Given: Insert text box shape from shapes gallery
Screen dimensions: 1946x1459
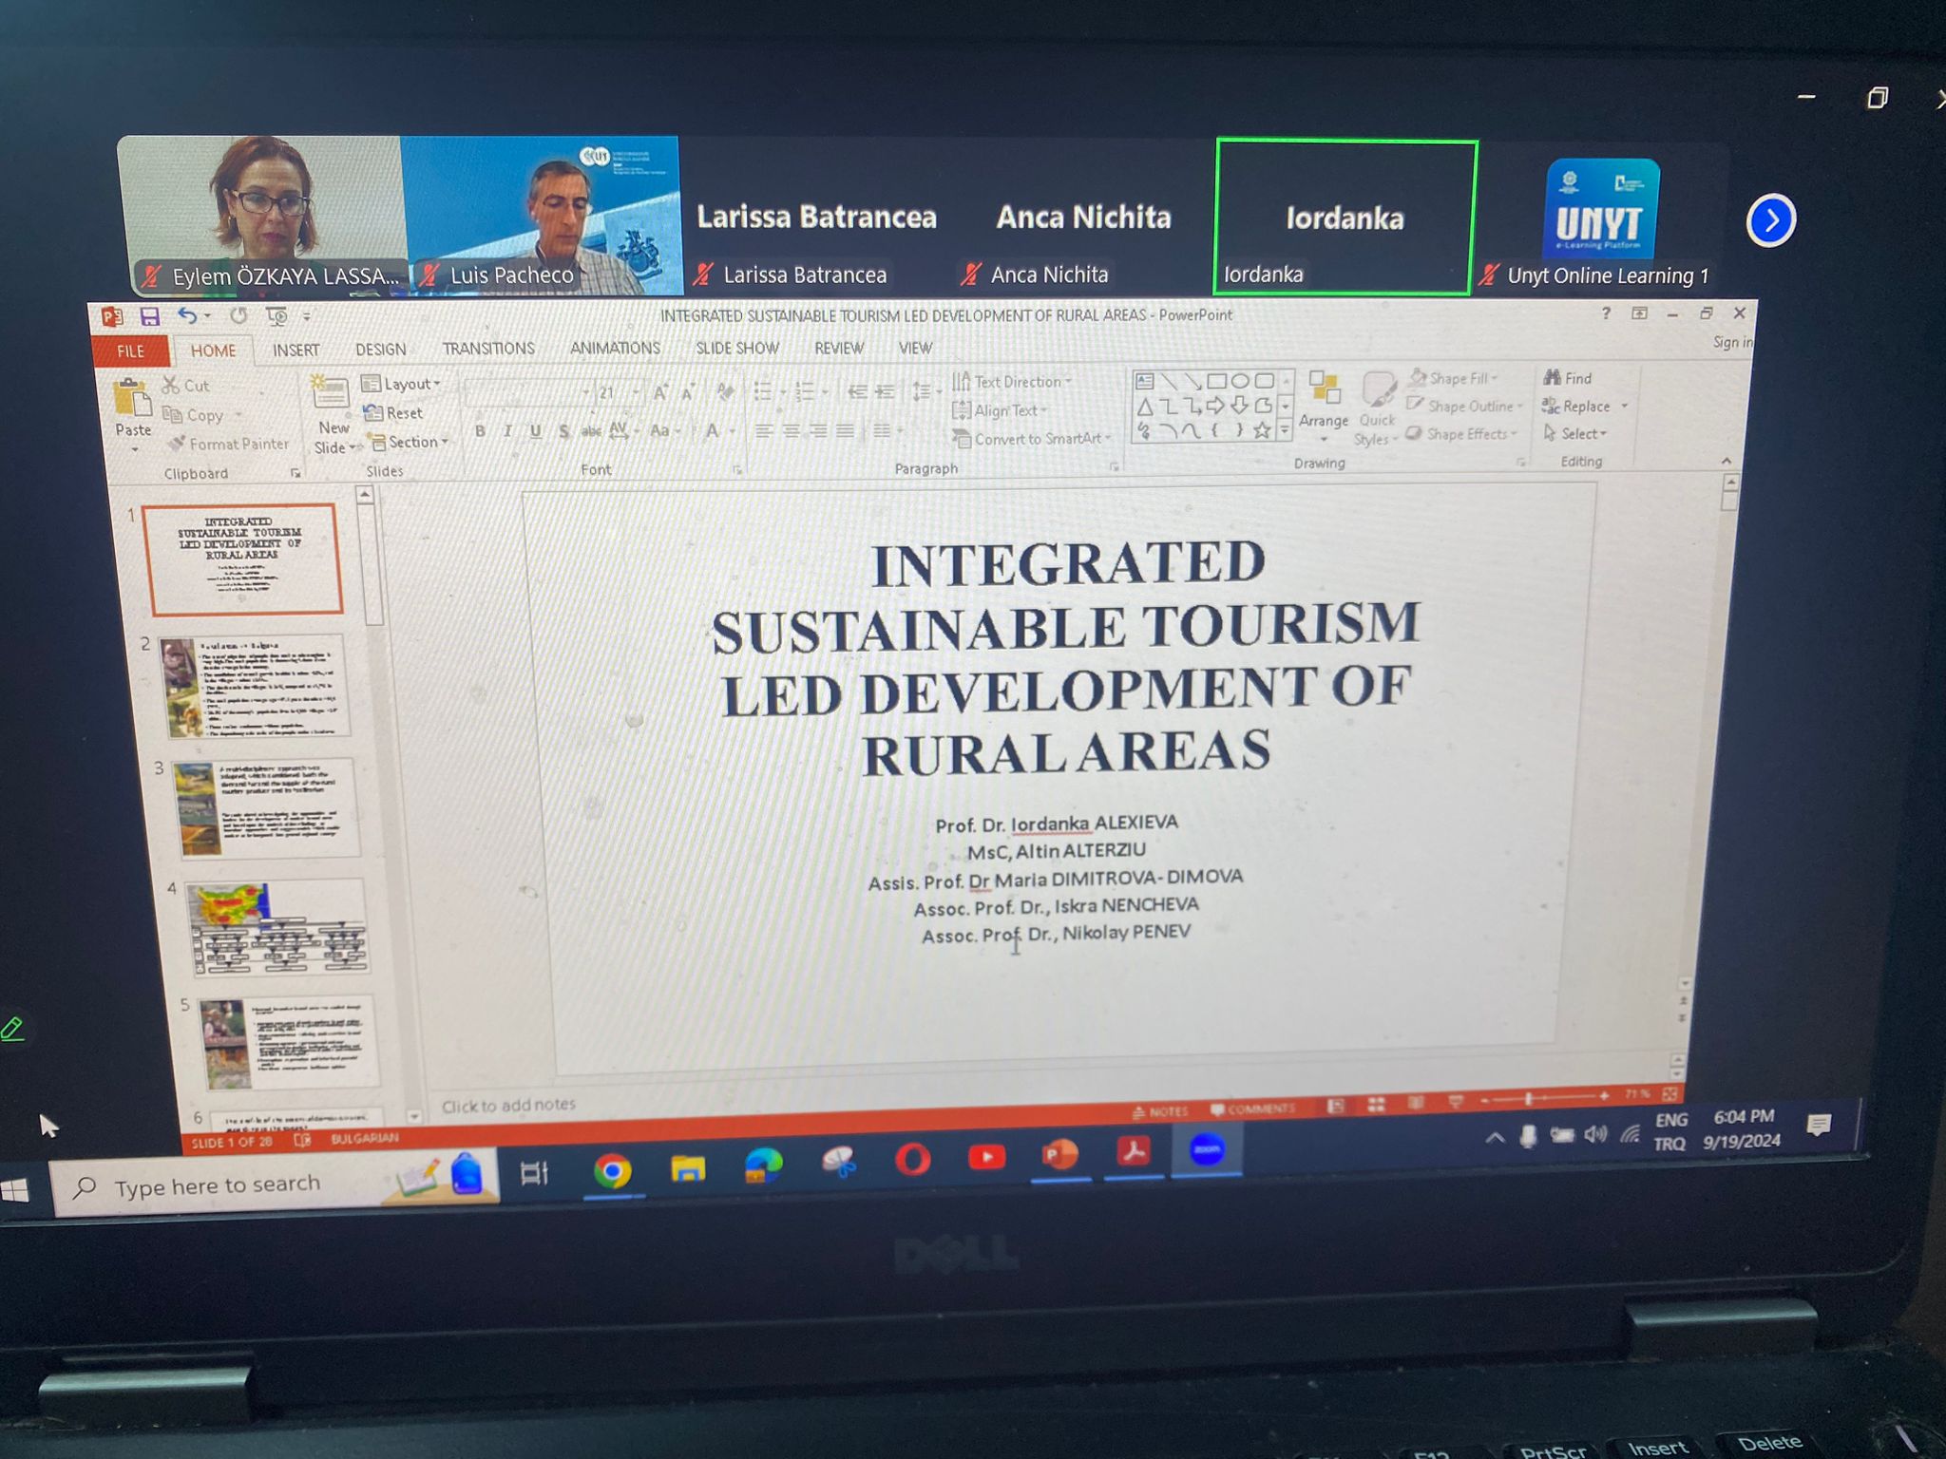Looking at the screenshot, I should coord(1145,382).
